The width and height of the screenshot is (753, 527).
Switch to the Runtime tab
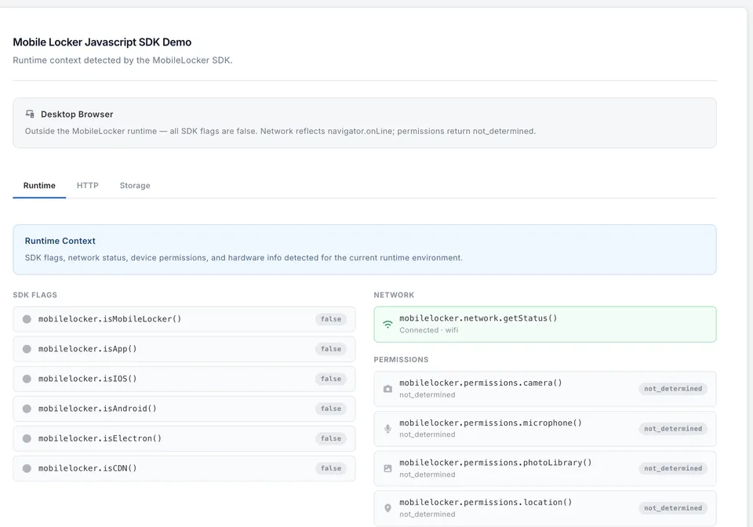point(39,185)
